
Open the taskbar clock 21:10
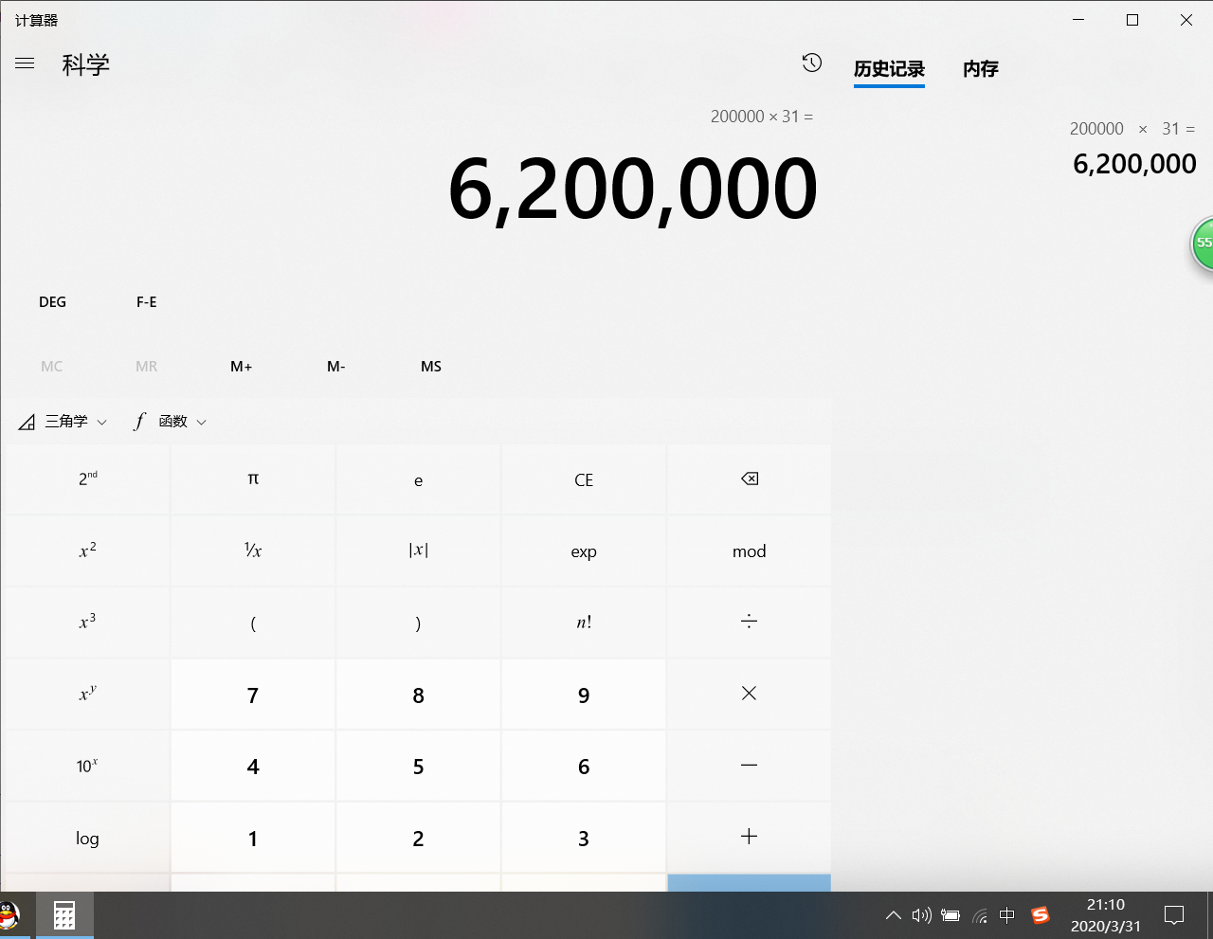pyautogui.click(x=1106, y=915)
